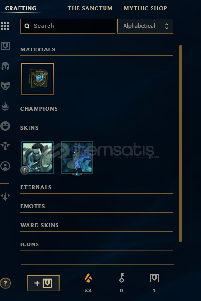Open the Alphabetical sort dropdown

click(145, 26)
